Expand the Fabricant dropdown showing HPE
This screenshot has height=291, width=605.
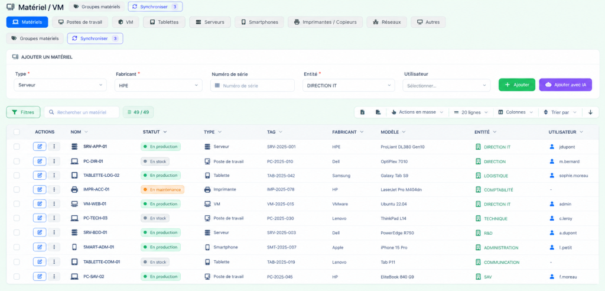pyautogui.click(x=158, y=85)
